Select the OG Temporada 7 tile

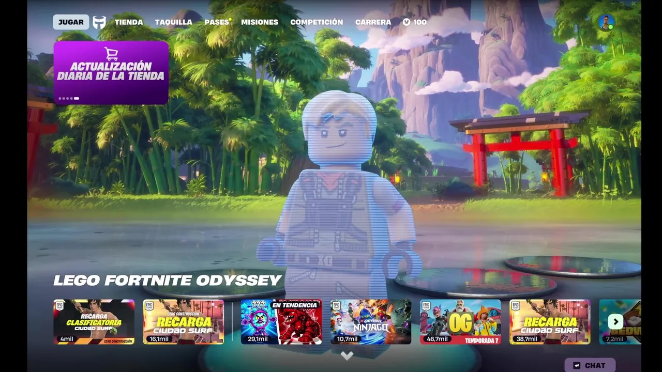pos(460,322)
